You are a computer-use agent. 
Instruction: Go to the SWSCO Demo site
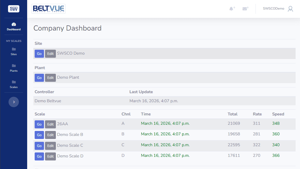pyautogui.click(x=39, y=54)
